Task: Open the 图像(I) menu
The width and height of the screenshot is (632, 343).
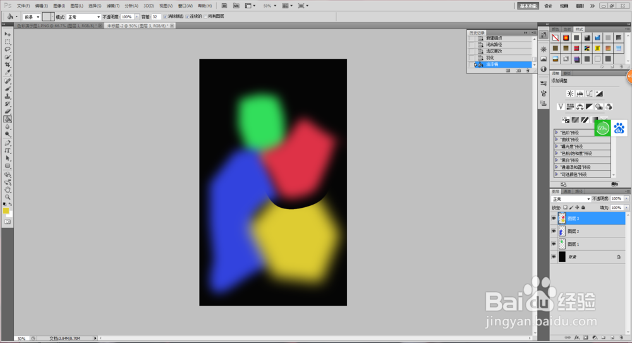Action: click(59, 6)
